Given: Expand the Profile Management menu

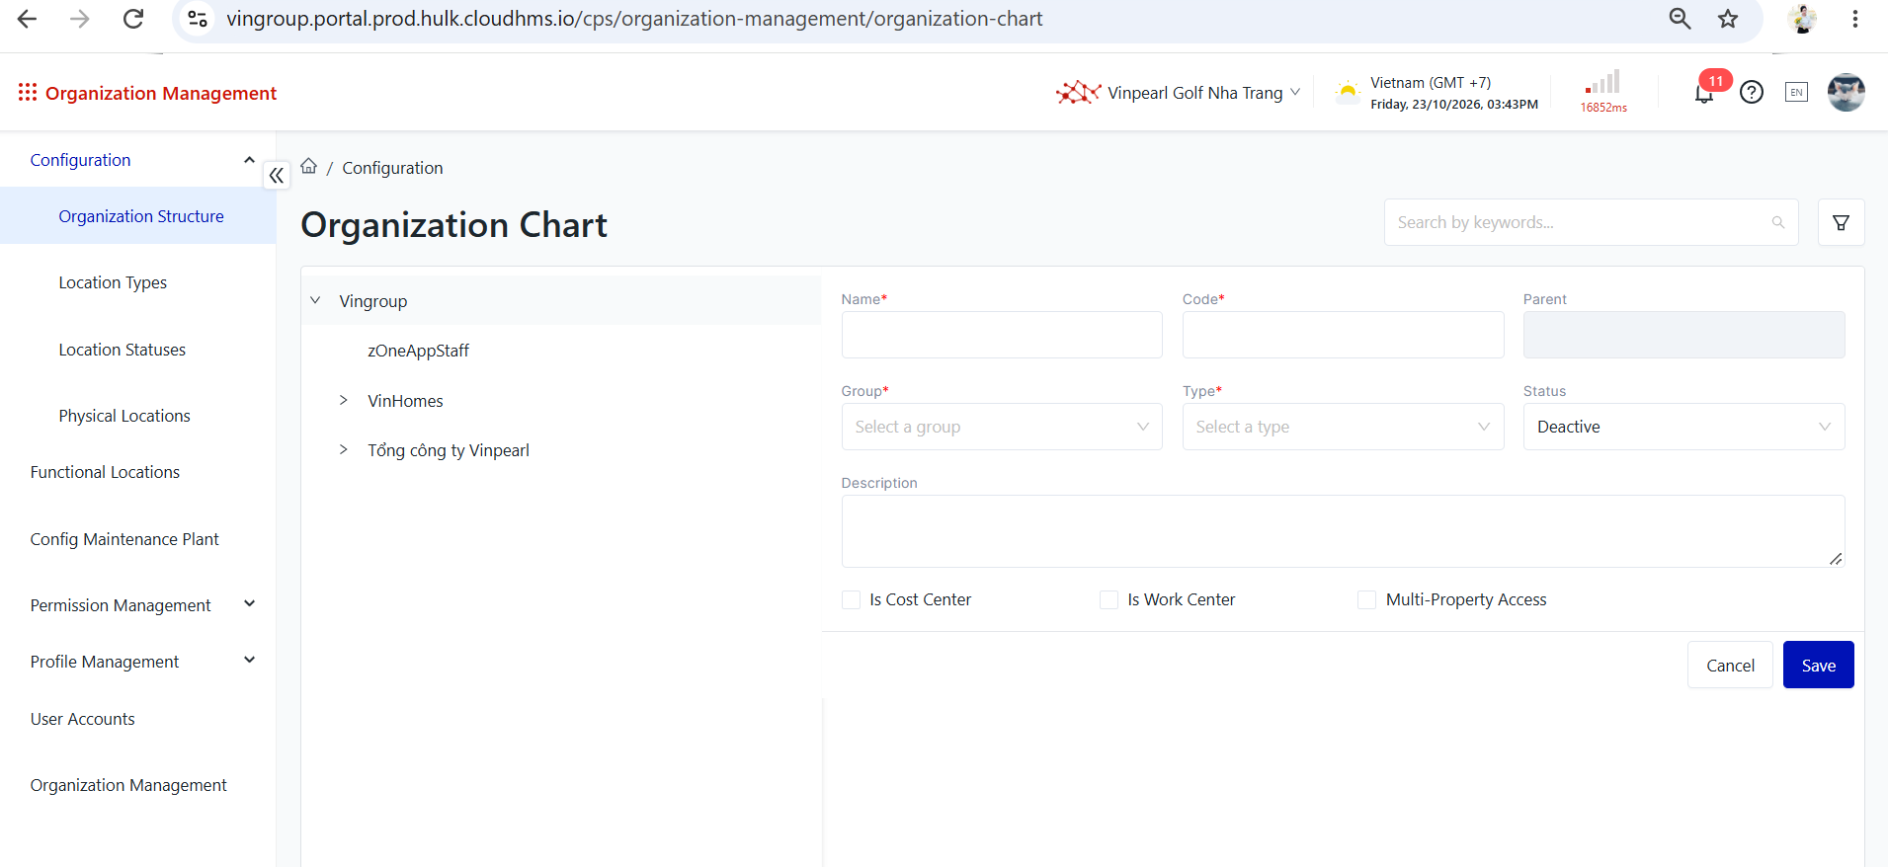Looking at the screenshot, I should pos(249,661).
